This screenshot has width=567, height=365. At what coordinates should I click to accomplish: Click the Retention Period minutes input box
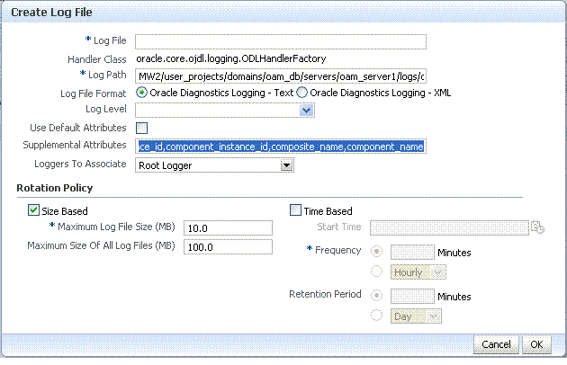(412, 297)
